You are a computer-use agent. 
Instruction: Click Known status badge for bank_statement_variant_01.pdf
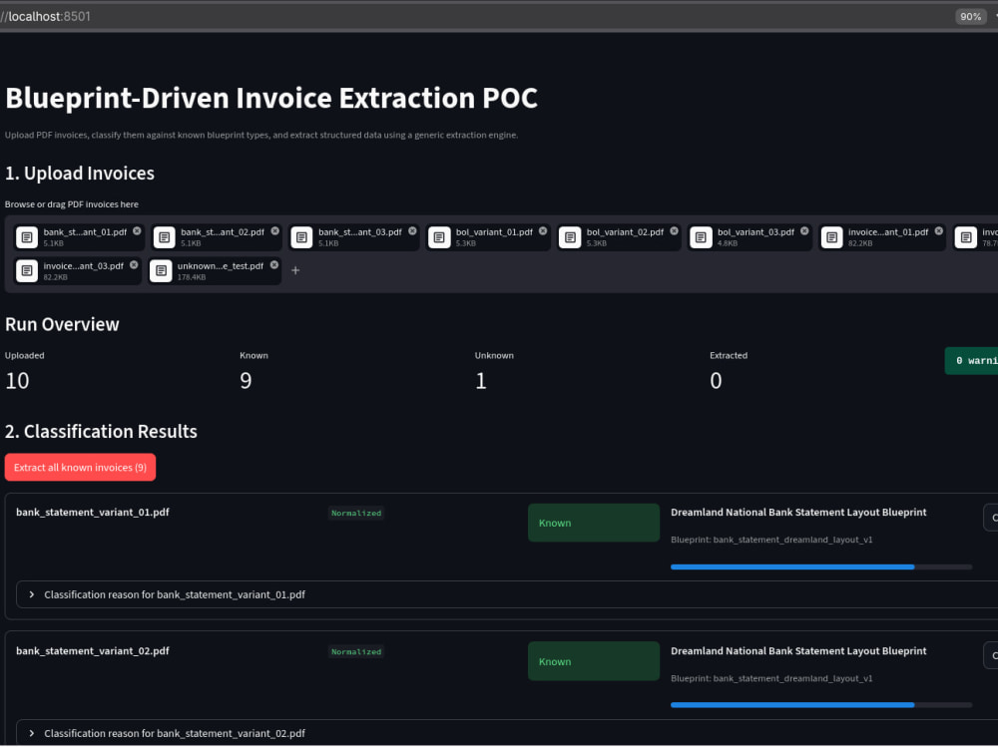click(x=593, y=523)
